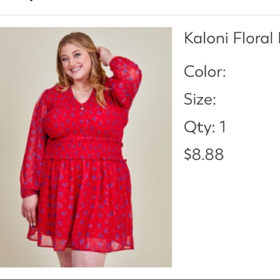Click the model's lowered hand with painted nails
The image size is (280, 280).
(29, 210)
